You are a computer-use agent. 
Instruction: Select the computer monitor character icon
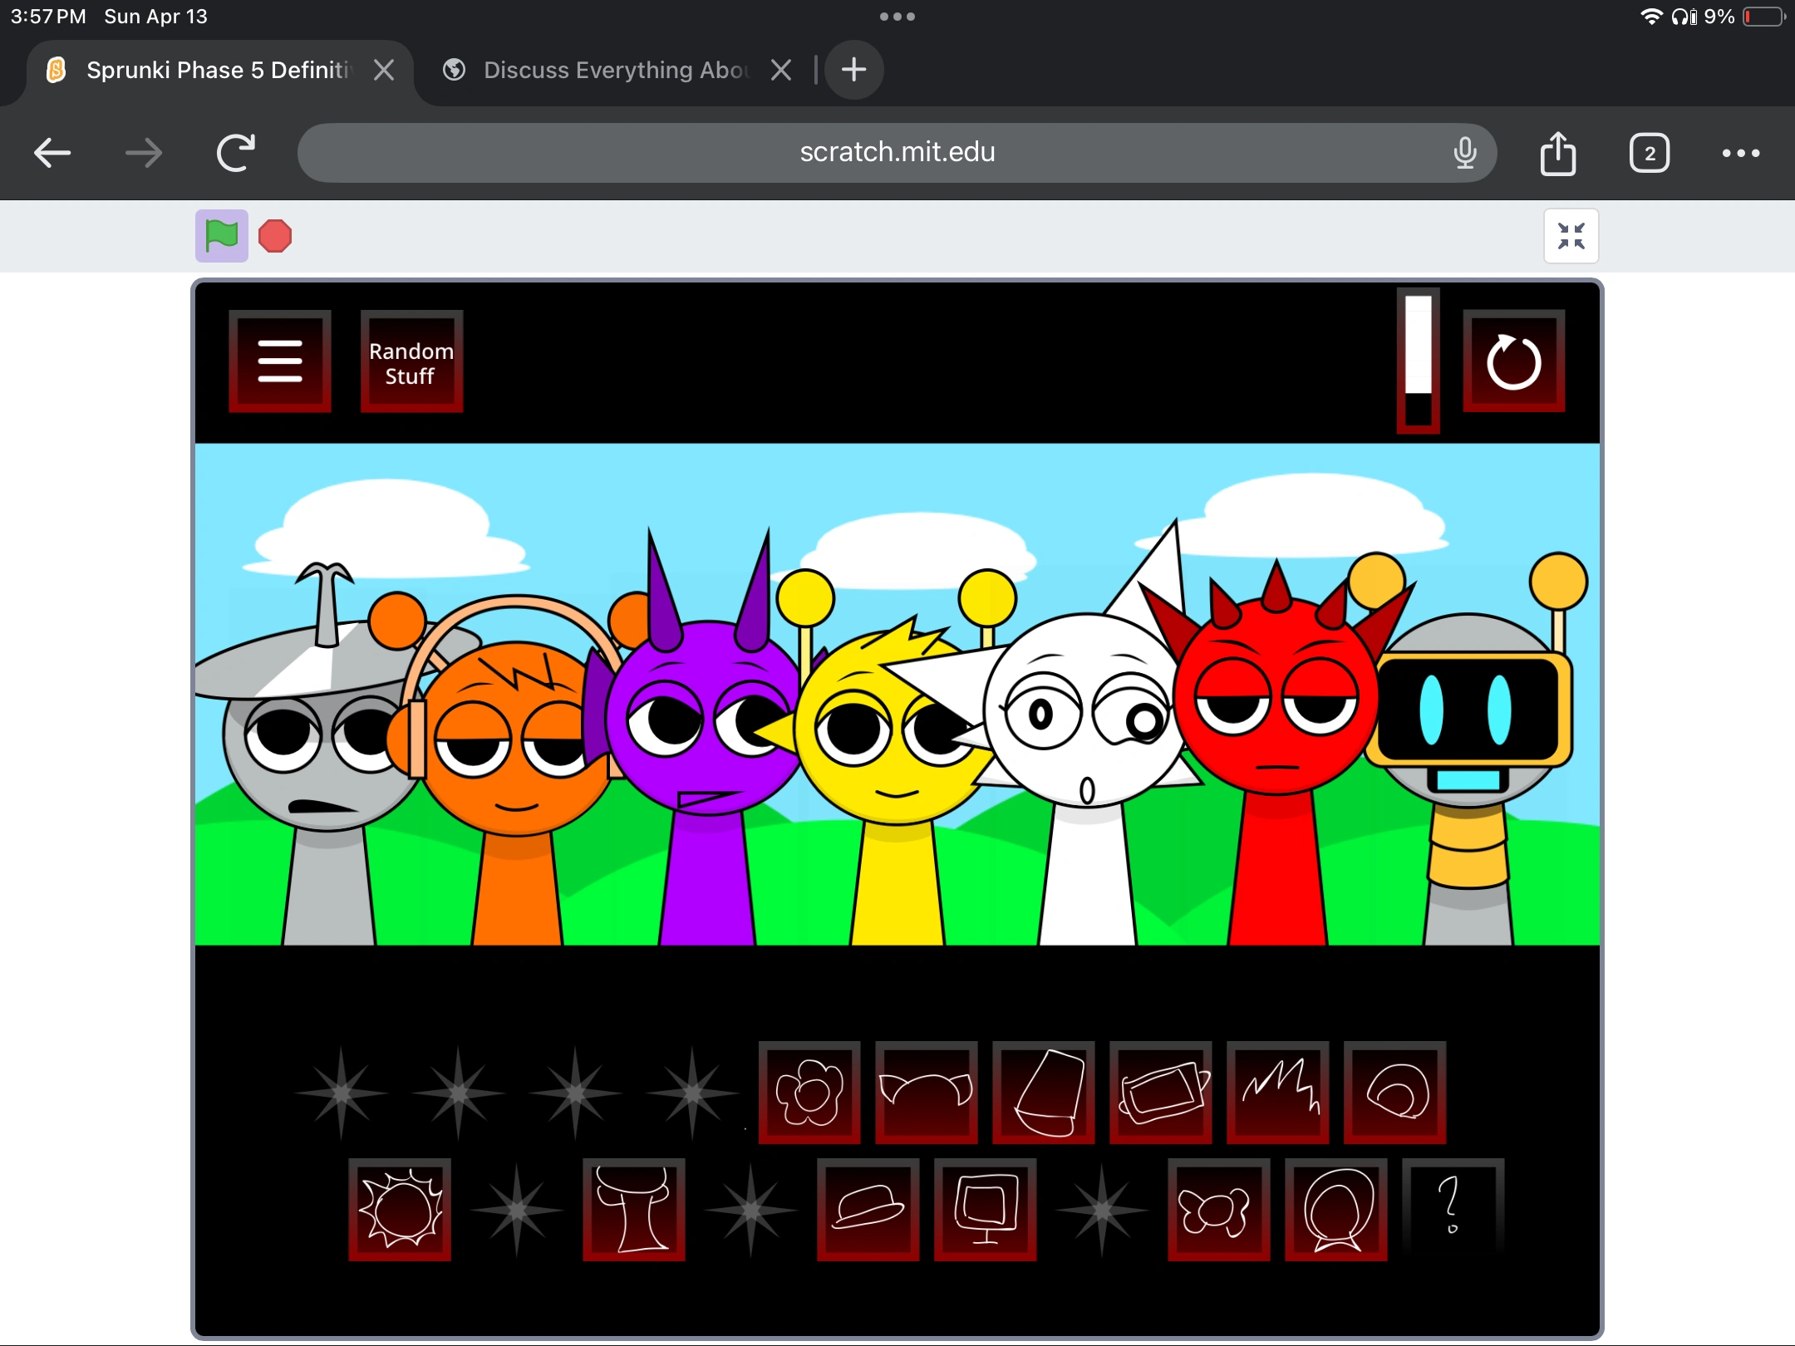[x=986, y=1209]
